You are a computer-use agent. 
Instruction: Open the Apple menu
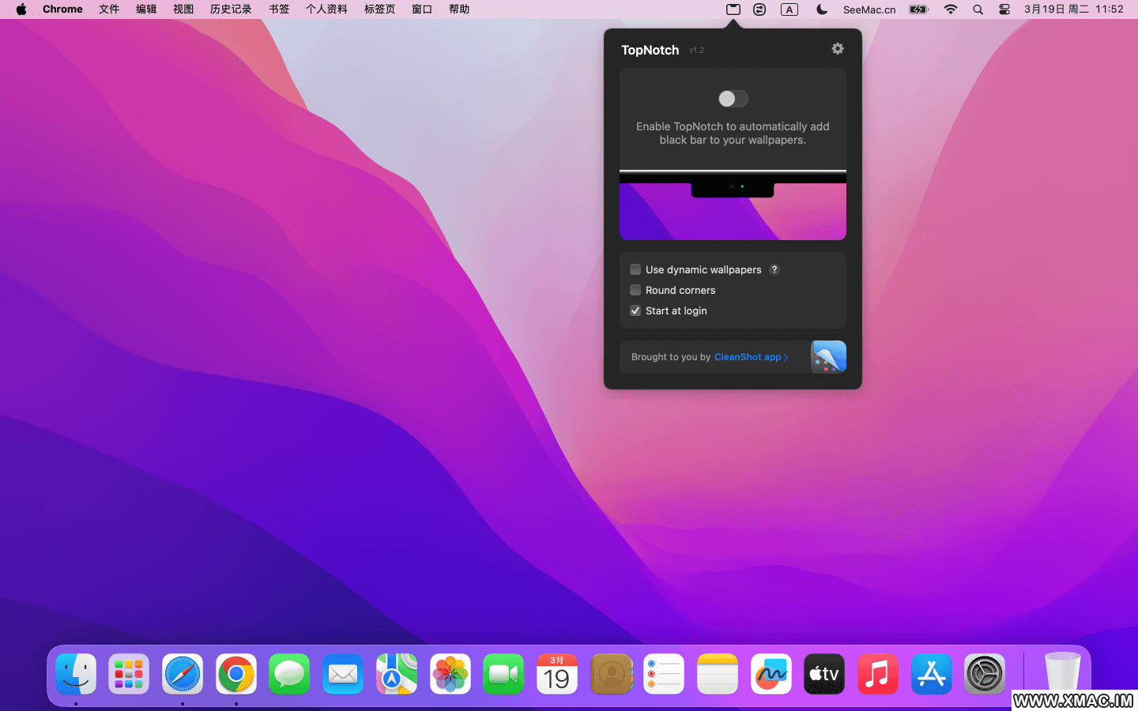point(21,9)
